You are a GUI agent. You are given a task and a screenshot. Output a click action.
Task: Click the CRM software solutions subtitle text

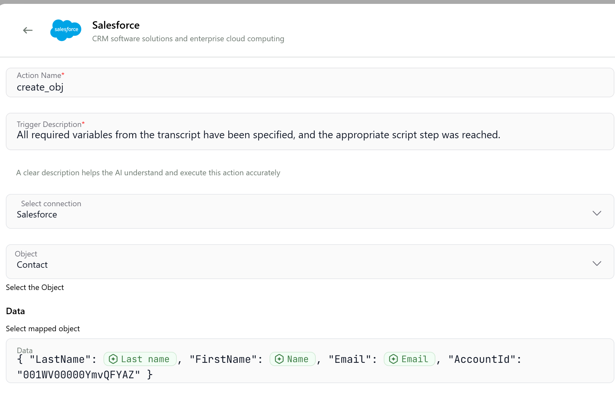tap(188, 39)
